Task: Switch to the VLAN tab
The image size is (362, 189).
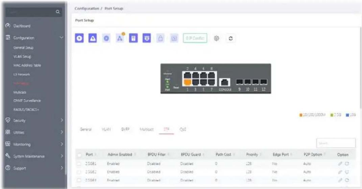Action: coord(106,129)
